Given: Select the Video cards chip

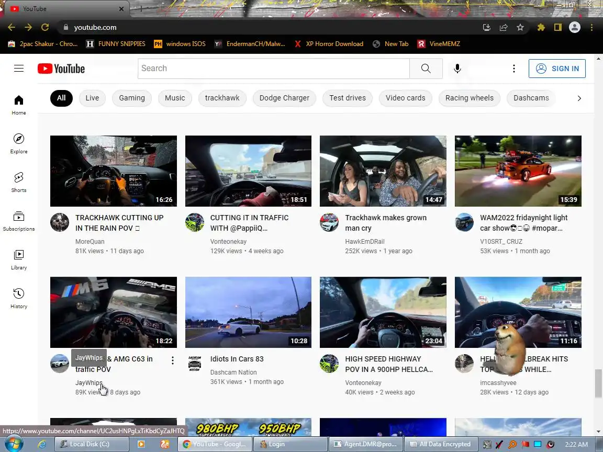Looking at the screenshot, I should (405, 98).
